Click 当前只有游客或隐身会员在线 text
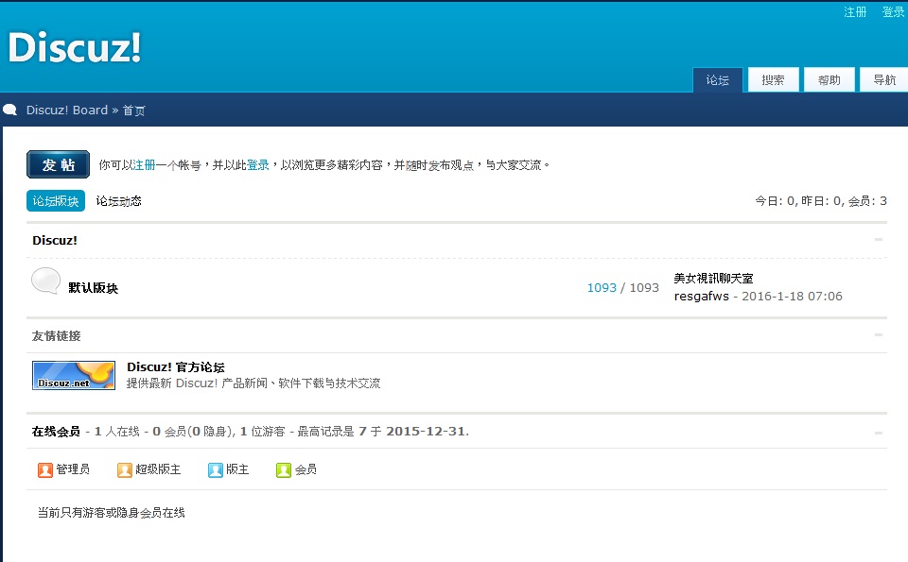Image resolution: width=908 pixels, height=562 pixels. coord(112,512)
